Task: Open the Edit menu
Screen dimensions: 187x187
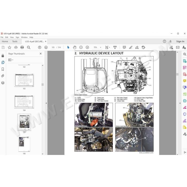Action: (7, 37)
